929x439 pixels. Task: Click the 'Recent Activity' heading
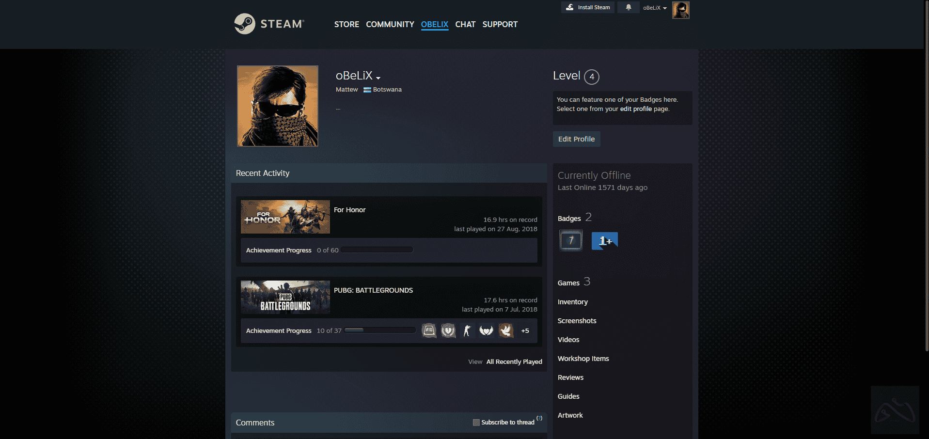263,173
